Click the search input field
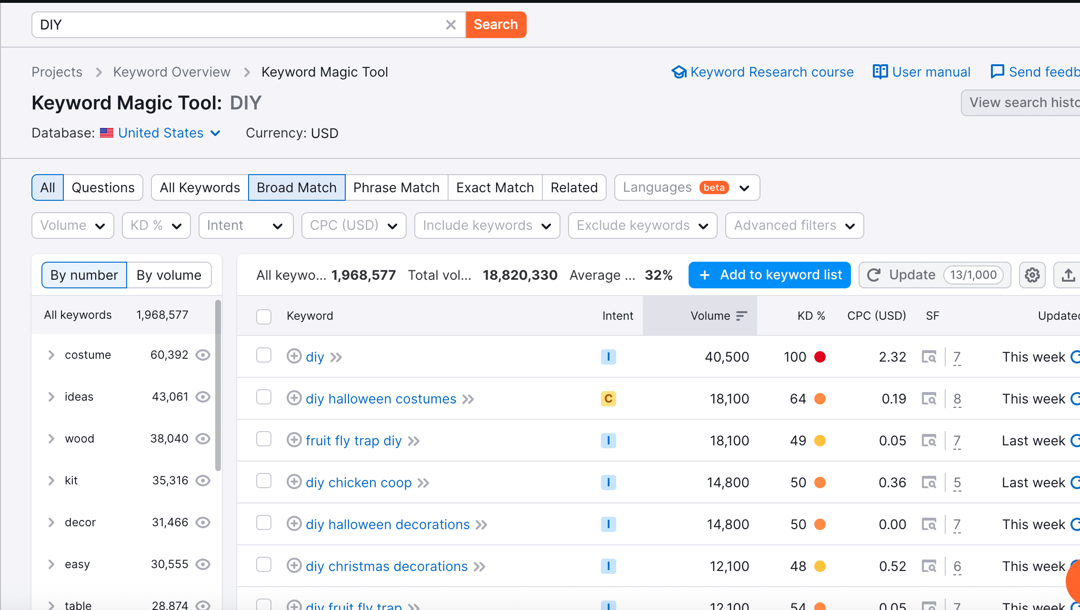The height and width of the screenshot is (610, 1080). click(x=238, y=24)
